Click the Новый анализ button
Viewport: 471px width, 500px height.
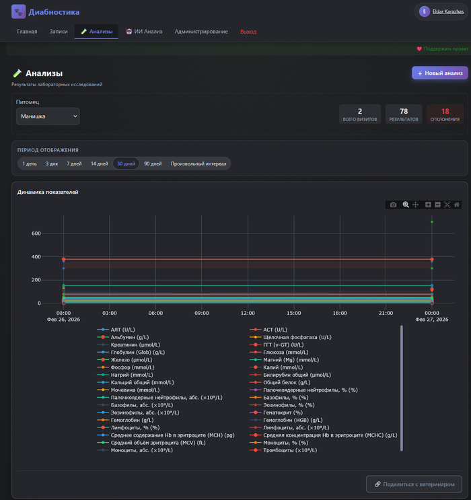click(x=439, y=73)
